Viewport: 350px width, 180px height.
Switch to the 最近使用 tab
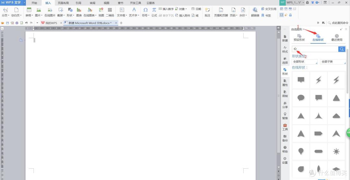point(337,38)
